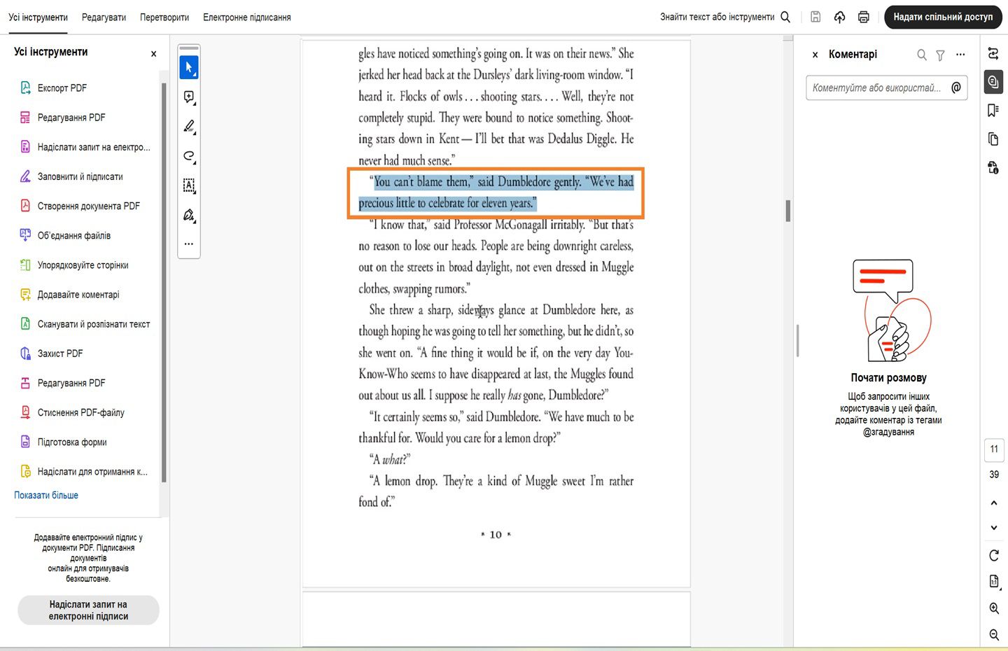Click the Показати більше link
This screenshot has height=651, width=1008.
point(46,495)
